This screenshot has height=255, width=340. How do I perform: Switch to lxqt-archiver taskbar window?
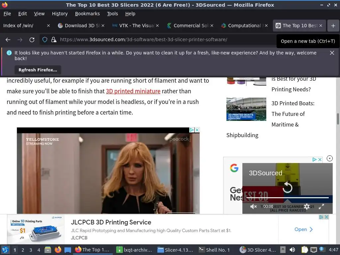[x=134, y=250]
